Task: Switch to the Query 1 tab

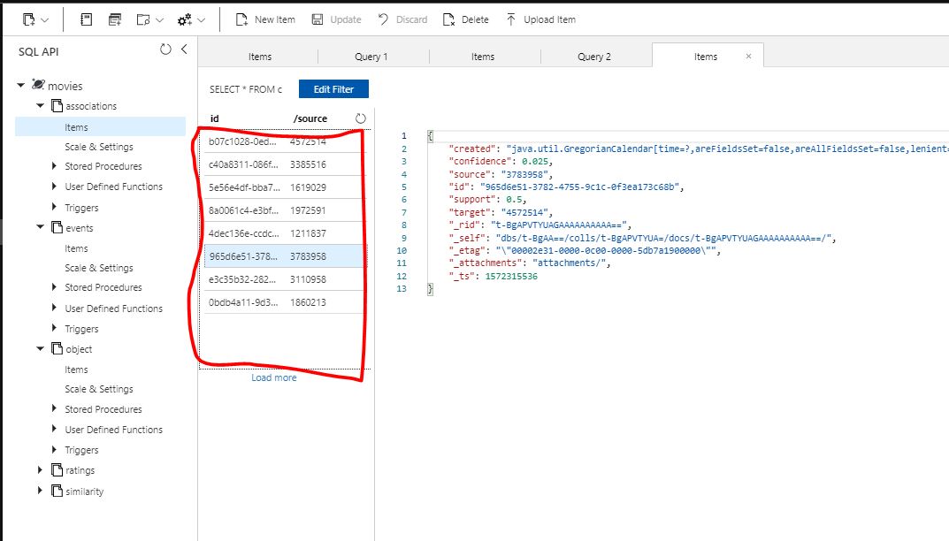Action: tap(371, 55)
